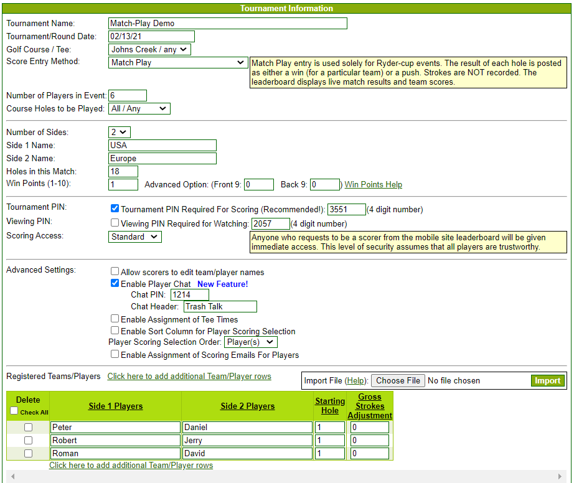Sort by Side 2 Players header
This screenshot has width=574, height=483.
247,406
